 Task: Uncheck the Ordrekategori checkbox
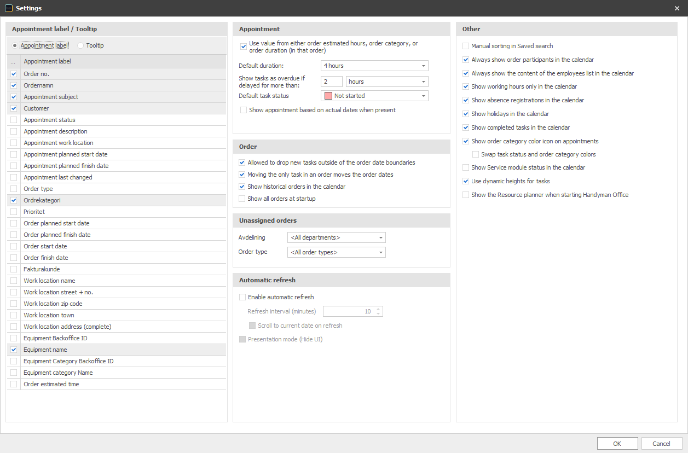click(x=14, y=200)
